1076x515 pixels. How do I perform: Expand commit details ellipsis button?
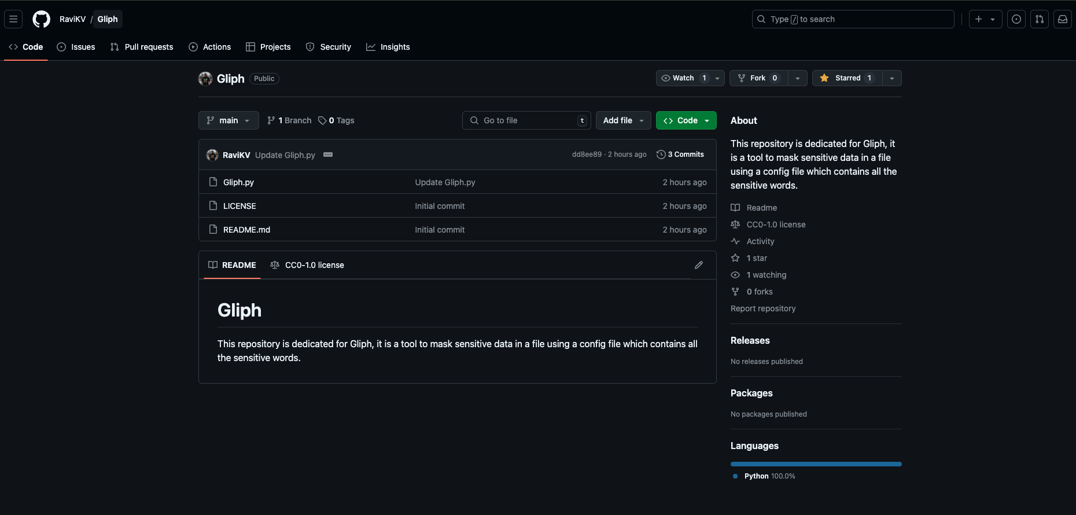click(328, 154)
